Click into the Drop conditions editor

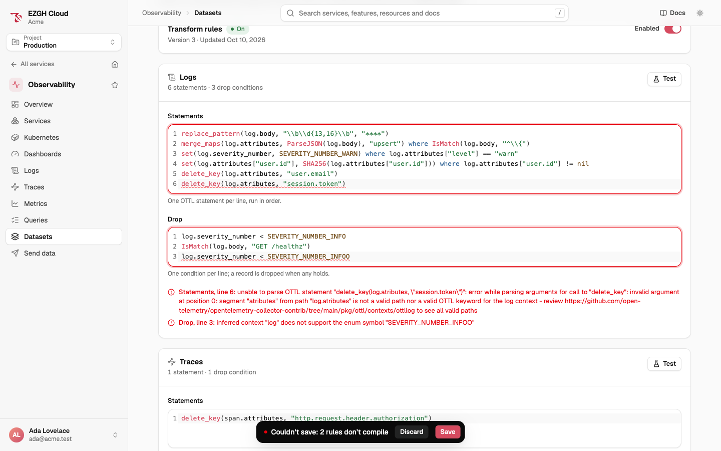tap(425, 247)
